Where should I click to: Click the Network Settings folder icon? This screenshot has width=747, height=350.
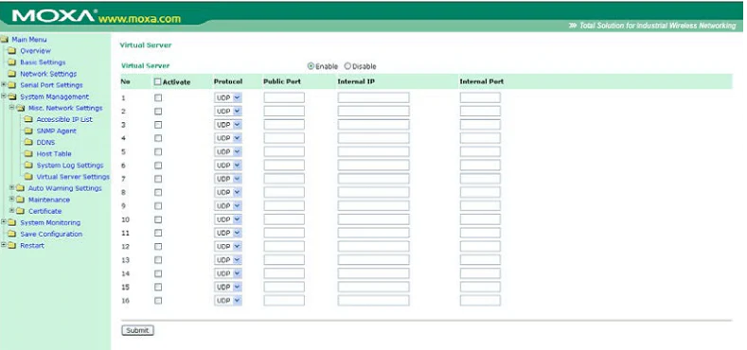pos(12,74)
